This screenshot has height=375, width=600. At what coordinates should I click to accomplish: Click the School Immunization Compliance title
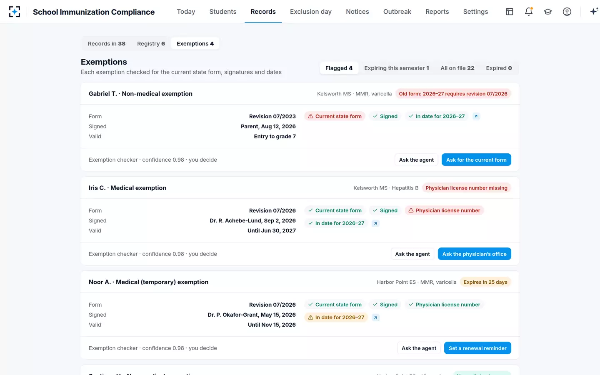point(94,12)
